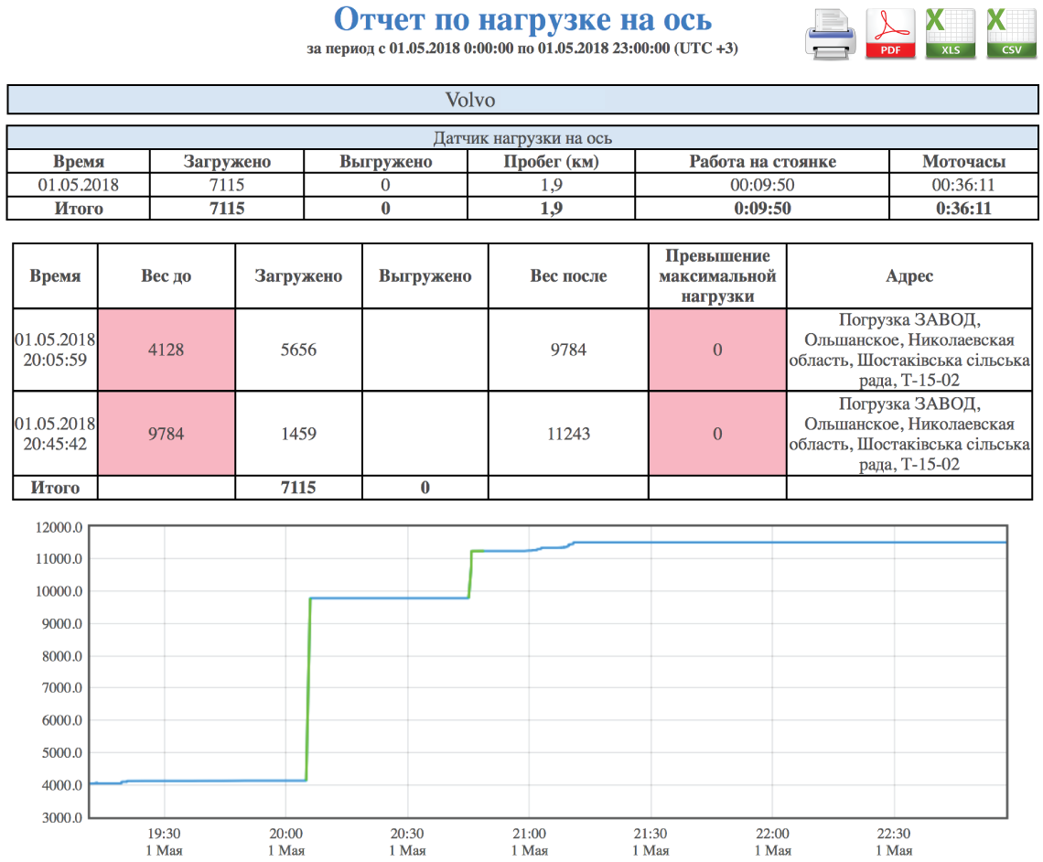Viewport: 1043px width, 862px height.
Task: Click the report title 'Отчет по нагрузке на ось'
Action: pos(522,19)
